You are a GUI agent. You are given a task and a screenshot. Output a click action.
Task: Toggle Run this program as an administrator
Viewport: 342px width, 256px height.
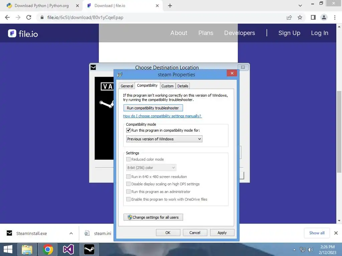tap(129, 192)
